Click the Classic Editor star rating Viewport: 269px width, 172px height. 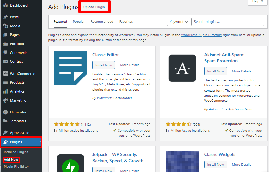point(67,124)
